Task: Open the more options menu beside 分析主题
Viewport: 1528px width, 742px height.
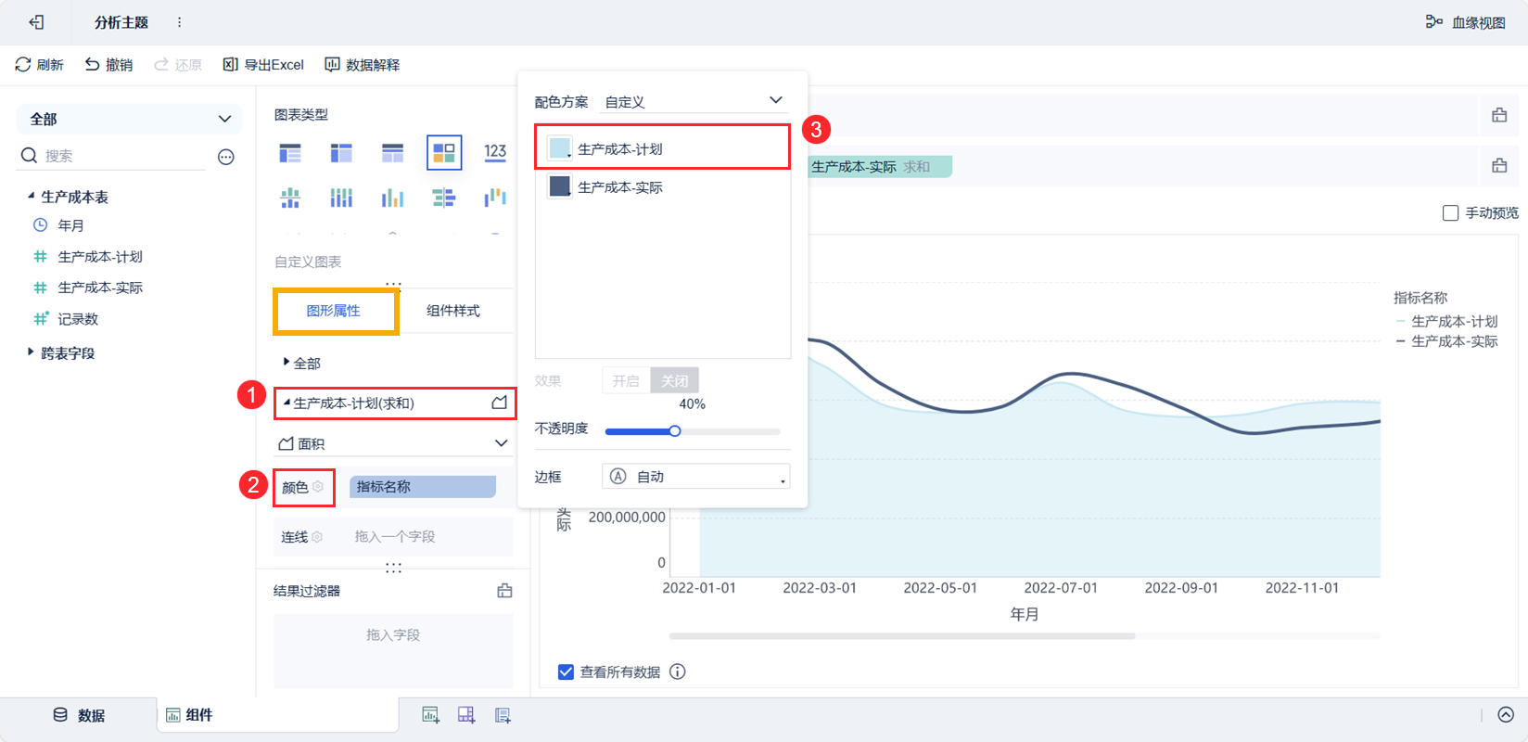Action: pyautogui.click(x=179, y=22)
